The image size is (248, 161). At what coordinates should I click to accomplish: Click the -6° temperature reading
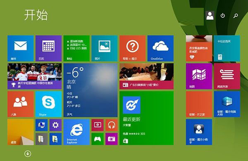(x=75, y=72)
